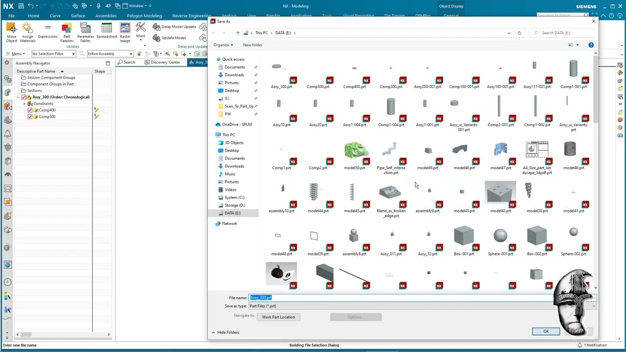Switch to the Home ribbon tab
The width and height of the screenshot is (626, 352).
pos(34,16)
